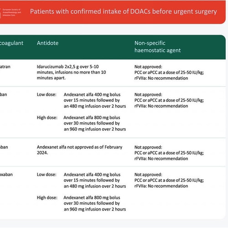
Task: Click the second High dose label
Action: [47, 197]
